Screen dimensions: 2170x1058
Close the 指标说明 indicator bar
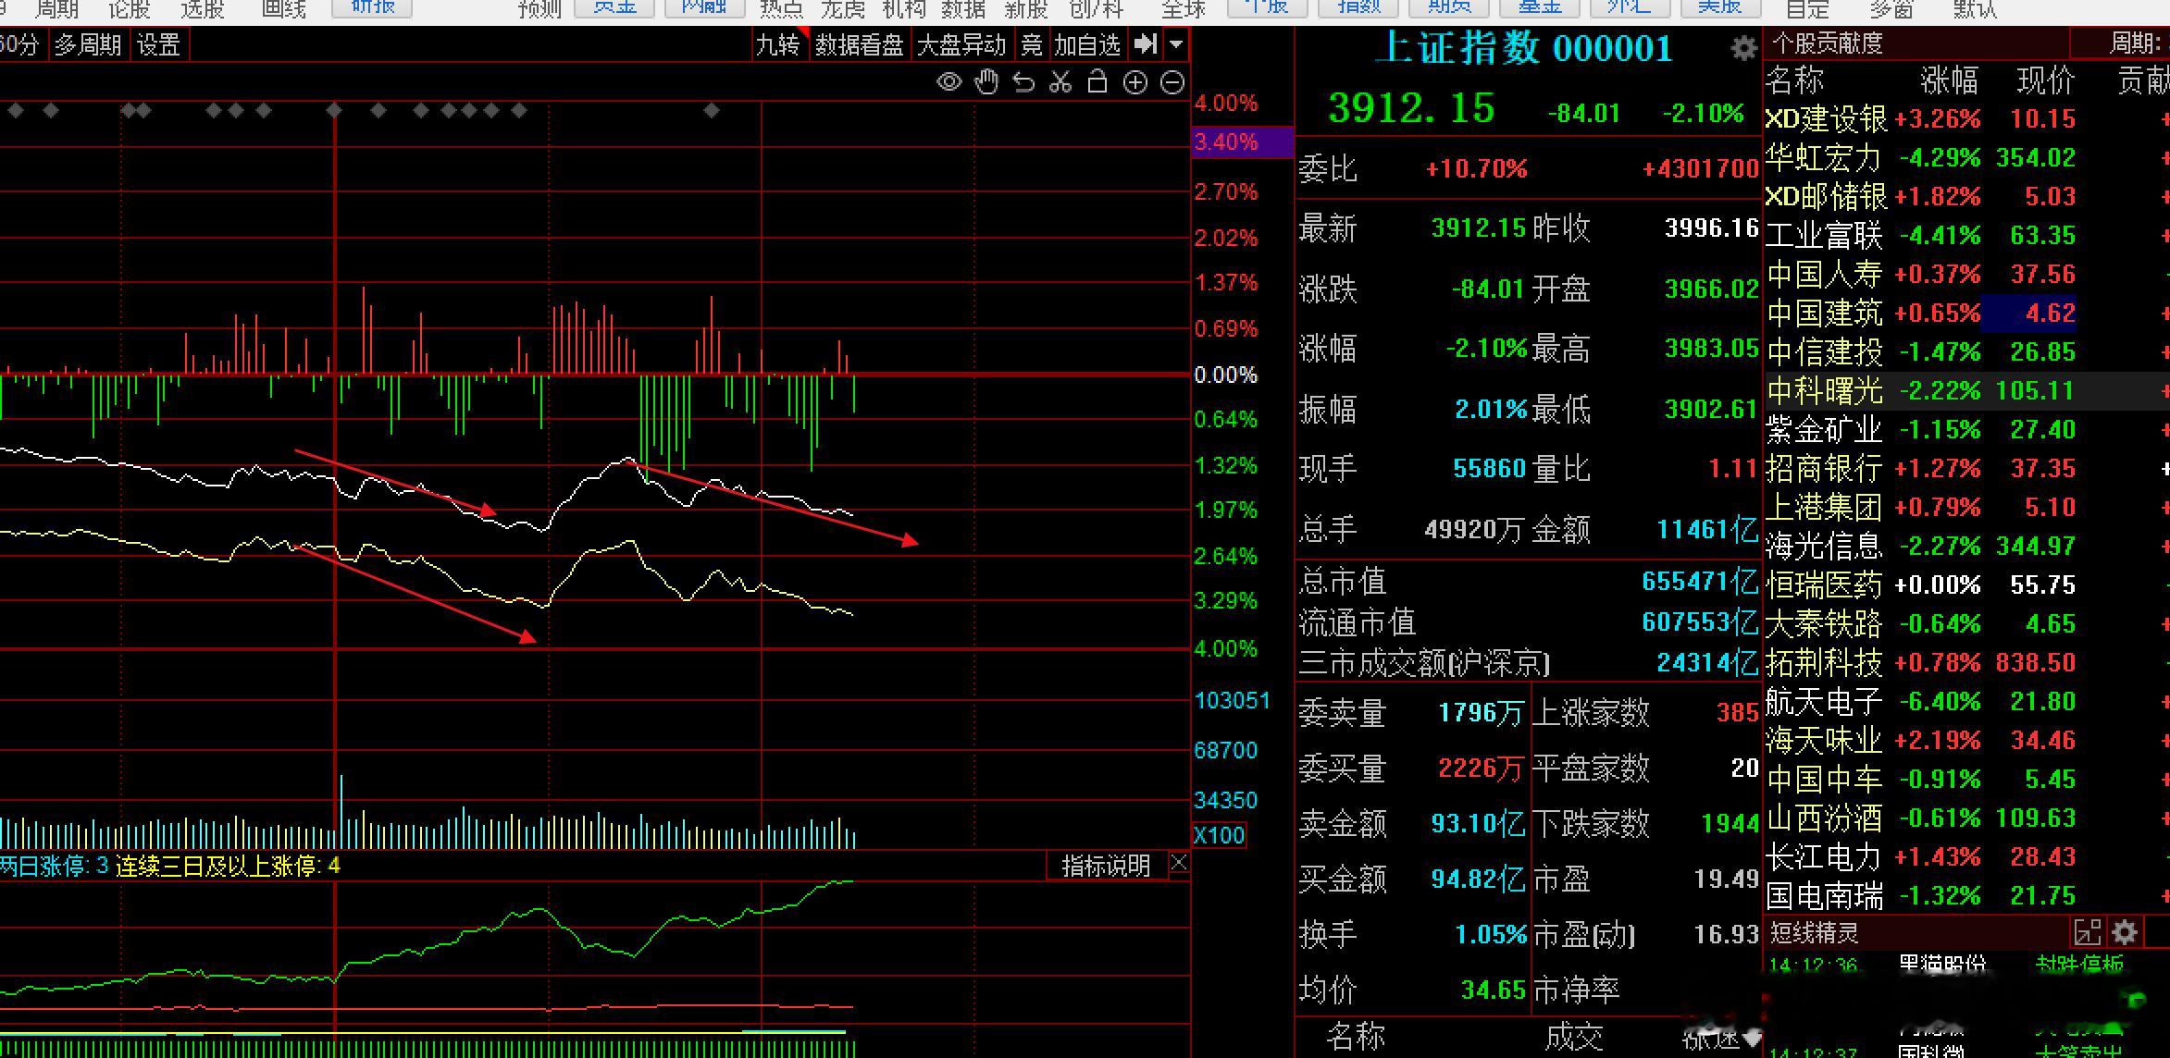[1179, 864]
